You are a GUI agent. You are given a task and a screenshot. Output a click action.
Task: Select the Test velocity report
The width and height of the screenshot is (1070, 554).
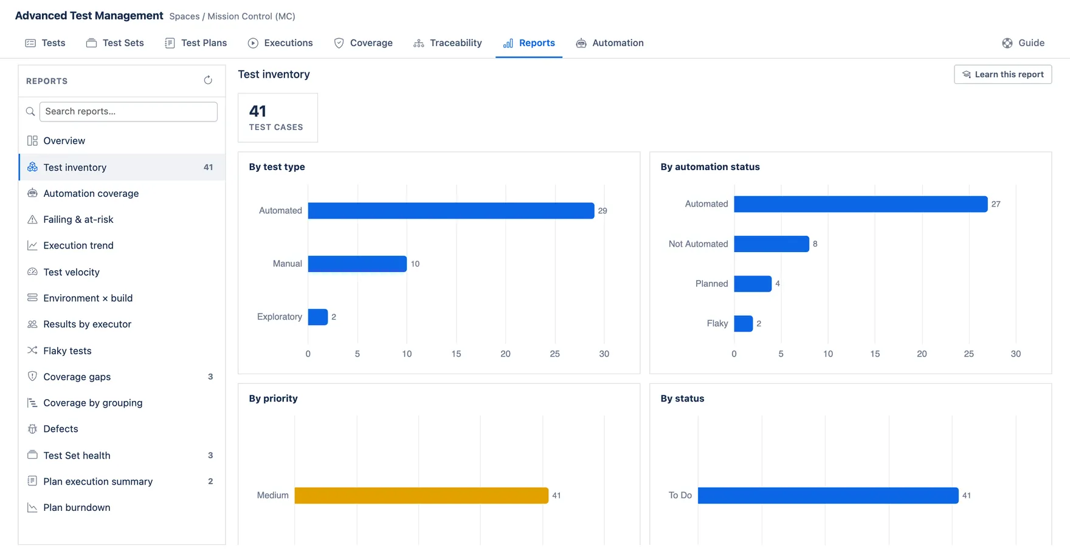click(122, 272)
